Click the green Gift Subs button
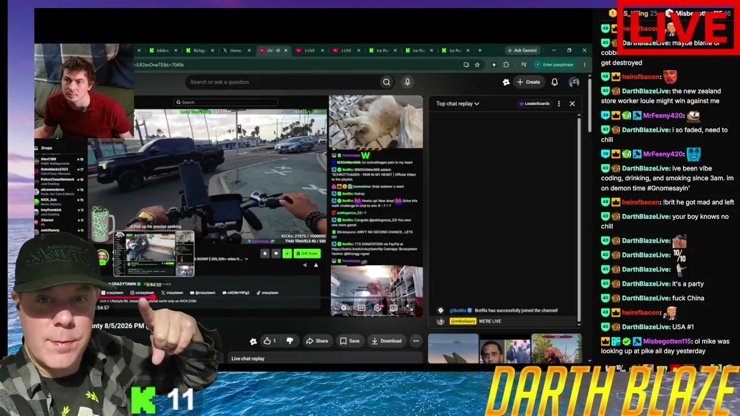740x416 pixels. pos(306,253)
